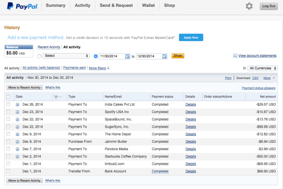Open the end date calendar picker icon
This screenshot has width=283, height=189.
point(164,56)
